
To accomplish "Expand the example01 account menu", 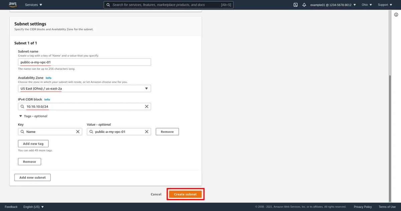I will click(333, 5).
